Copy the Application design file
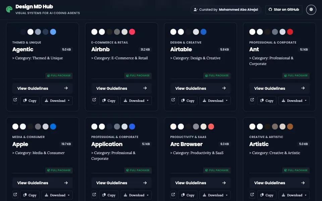 (109, 195)
